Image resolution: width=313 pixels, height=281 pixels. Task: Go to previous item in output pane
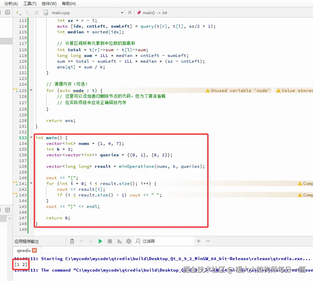82,241
